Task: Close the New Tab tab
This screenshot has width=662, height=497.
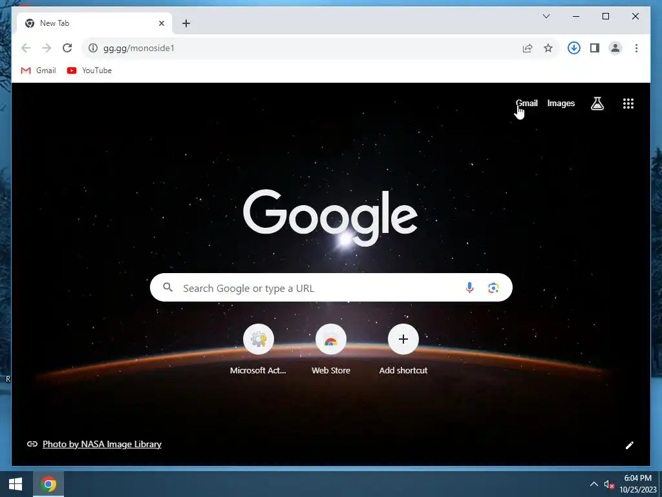Action: (161, 23)
